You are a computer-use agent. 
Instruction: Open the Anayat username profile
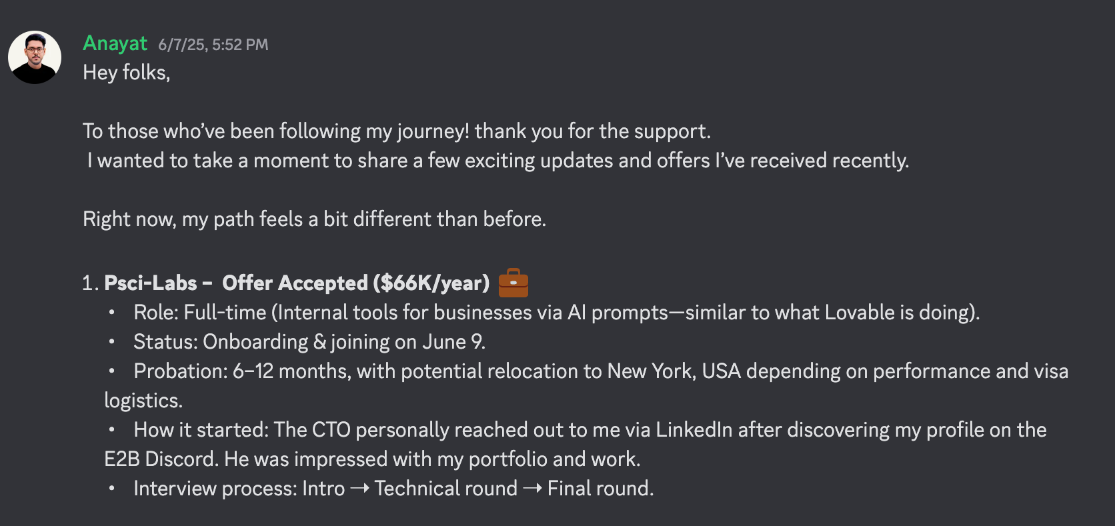point(115,43)
